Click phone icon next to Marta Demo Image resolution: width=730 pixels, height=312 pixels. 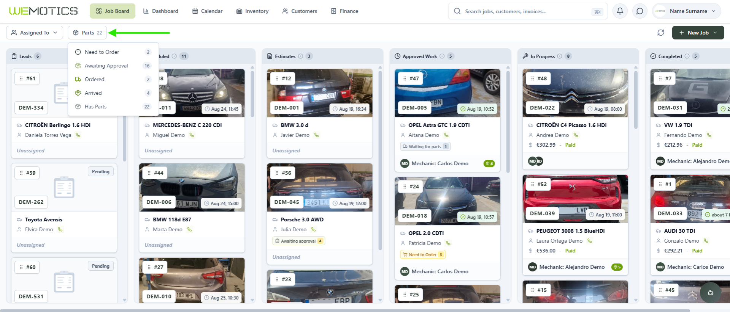point(189,229)
